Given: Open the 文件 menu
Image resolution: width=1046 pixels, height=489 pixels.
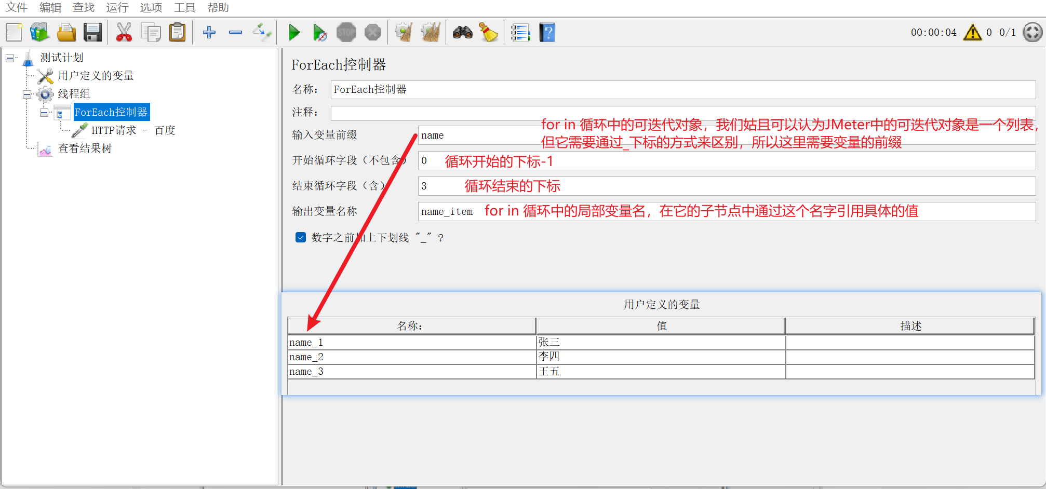Looking at the screenshot, I should point(17,7).
